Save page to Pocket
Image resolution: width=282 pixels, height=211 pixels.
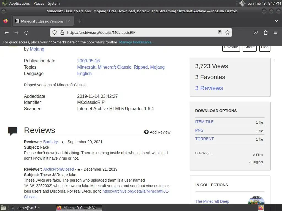point(255,32)
